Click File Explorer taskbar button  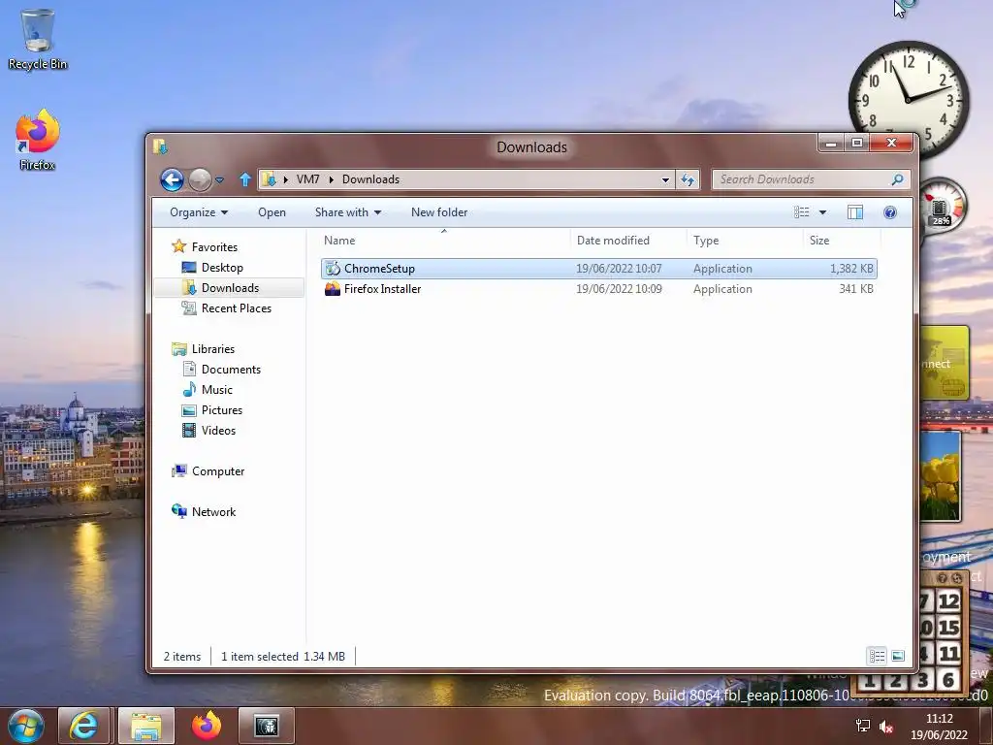145,726
